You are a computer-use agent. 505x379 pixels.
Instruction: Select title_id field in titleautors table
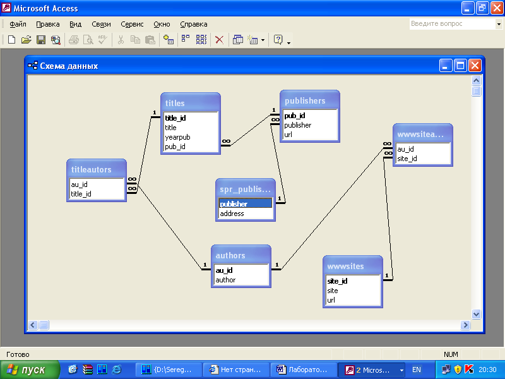97,194
